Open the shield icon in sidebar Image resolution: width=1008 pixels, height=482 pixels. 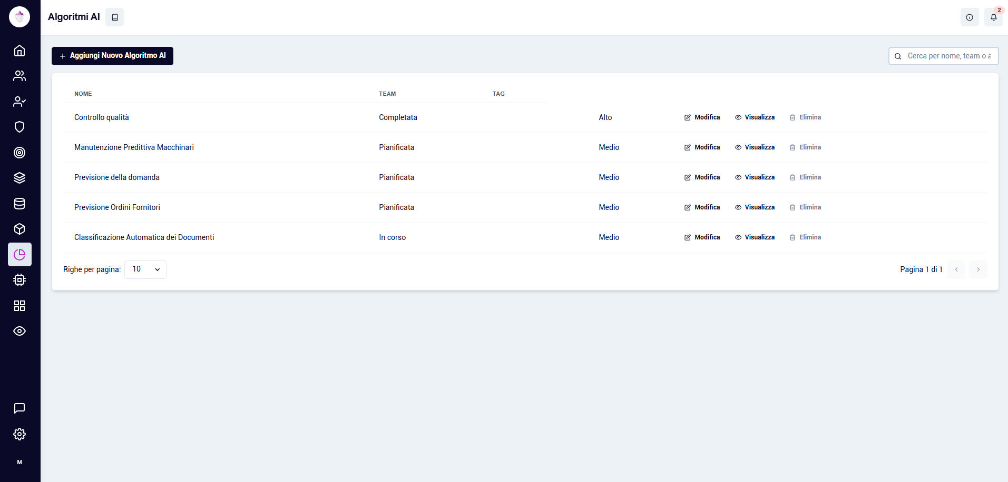(19, 127)
